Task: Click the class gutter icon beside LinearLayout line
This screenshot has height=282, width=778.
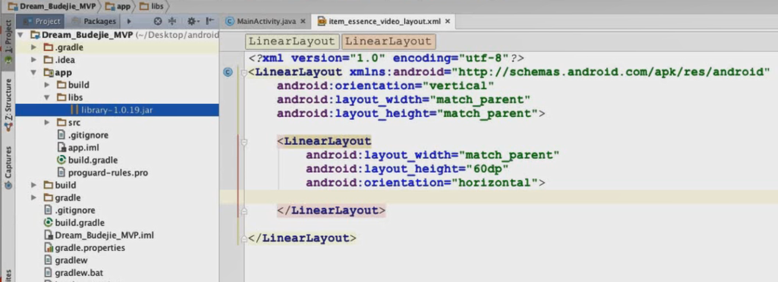Action: (x=228, y=72)
